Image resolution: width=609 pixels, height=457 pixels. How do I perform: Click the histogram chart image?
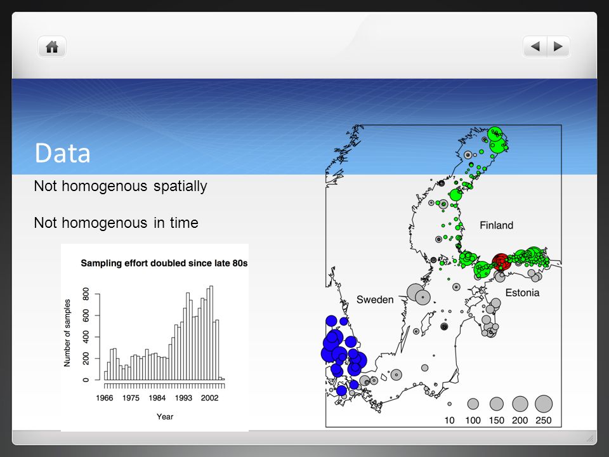point(155,337)
